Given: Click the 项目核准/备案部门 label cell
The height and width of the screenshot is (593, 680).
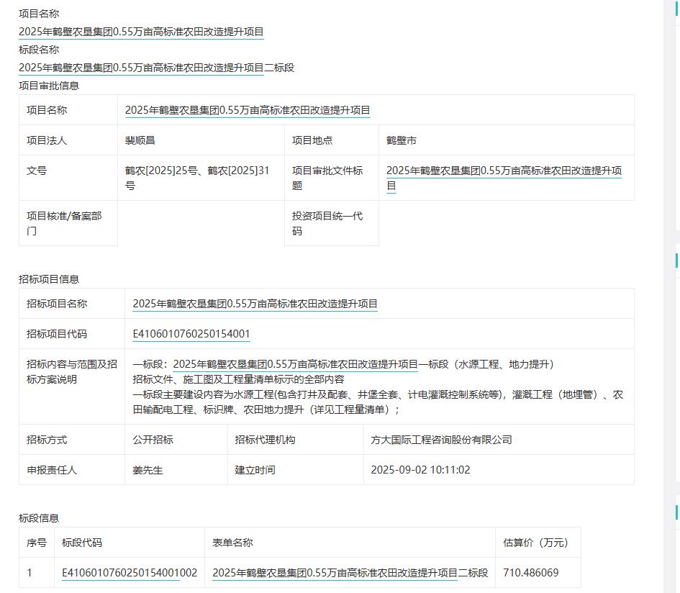Looking at the screenshot, I should click(68, 223).
